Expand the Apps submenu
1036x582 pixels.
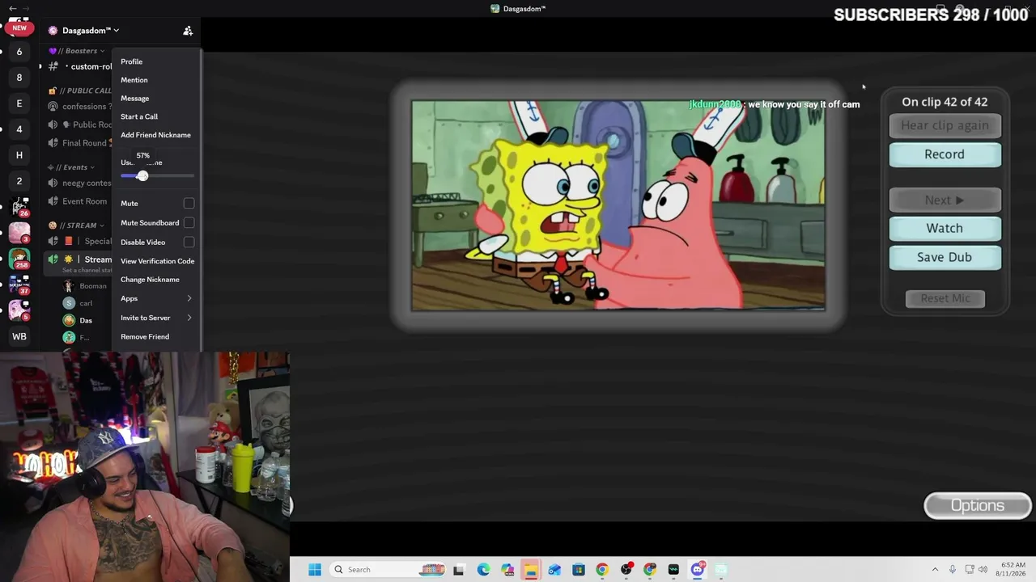[156, 298]
